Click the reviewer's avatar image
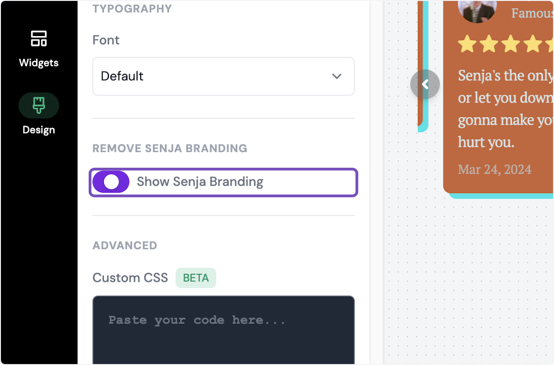The height and width of the screenshot is (365, 554). point(477,10)
